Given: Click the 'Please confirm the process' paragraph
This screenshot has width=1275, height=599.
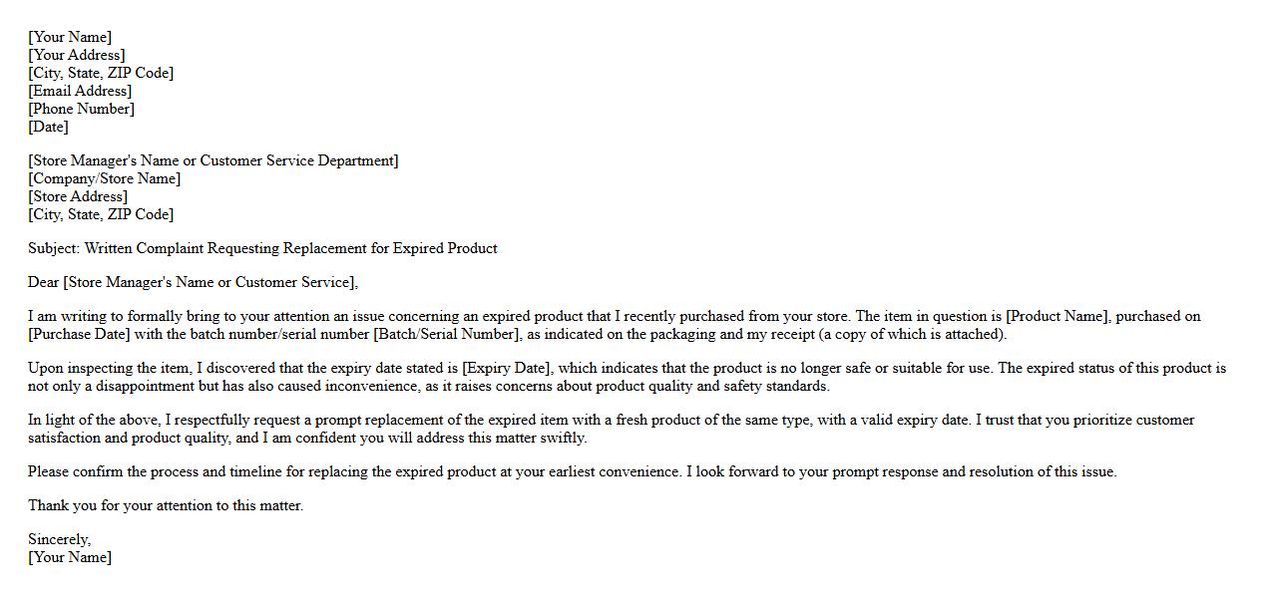Looking at the screenshot, I should tap(572, 471).
